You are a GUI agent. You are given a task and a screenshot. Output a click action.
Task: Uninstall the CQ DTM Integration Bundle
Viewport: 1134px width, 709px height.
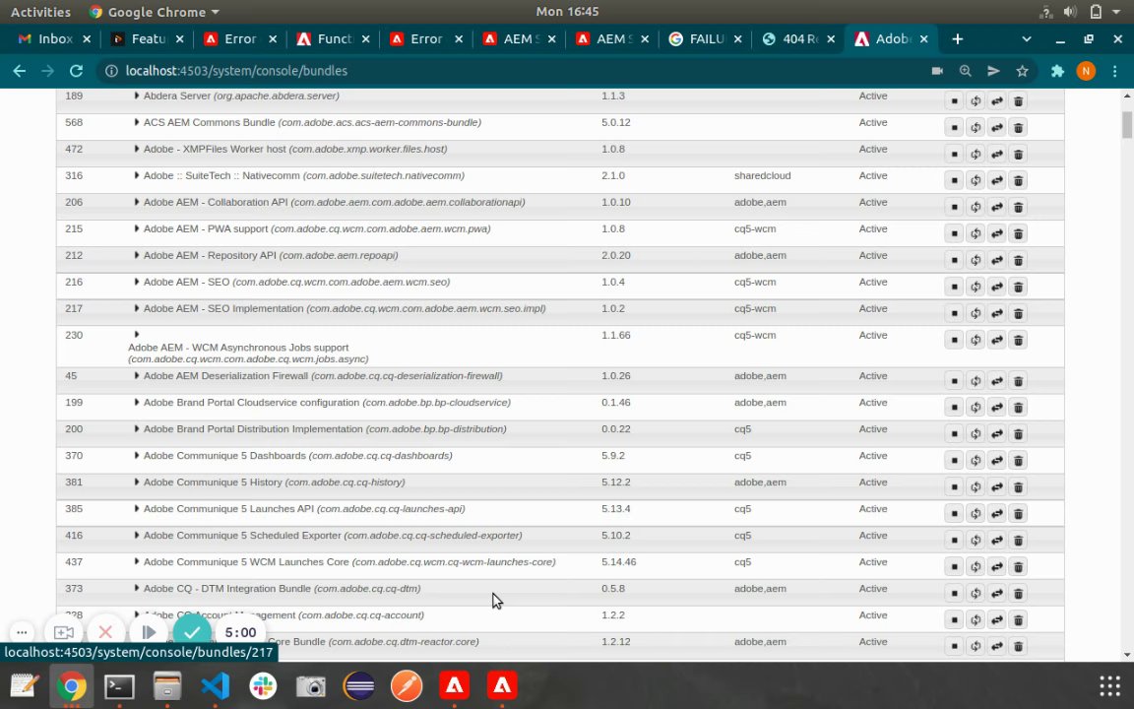coord(1018,593)
